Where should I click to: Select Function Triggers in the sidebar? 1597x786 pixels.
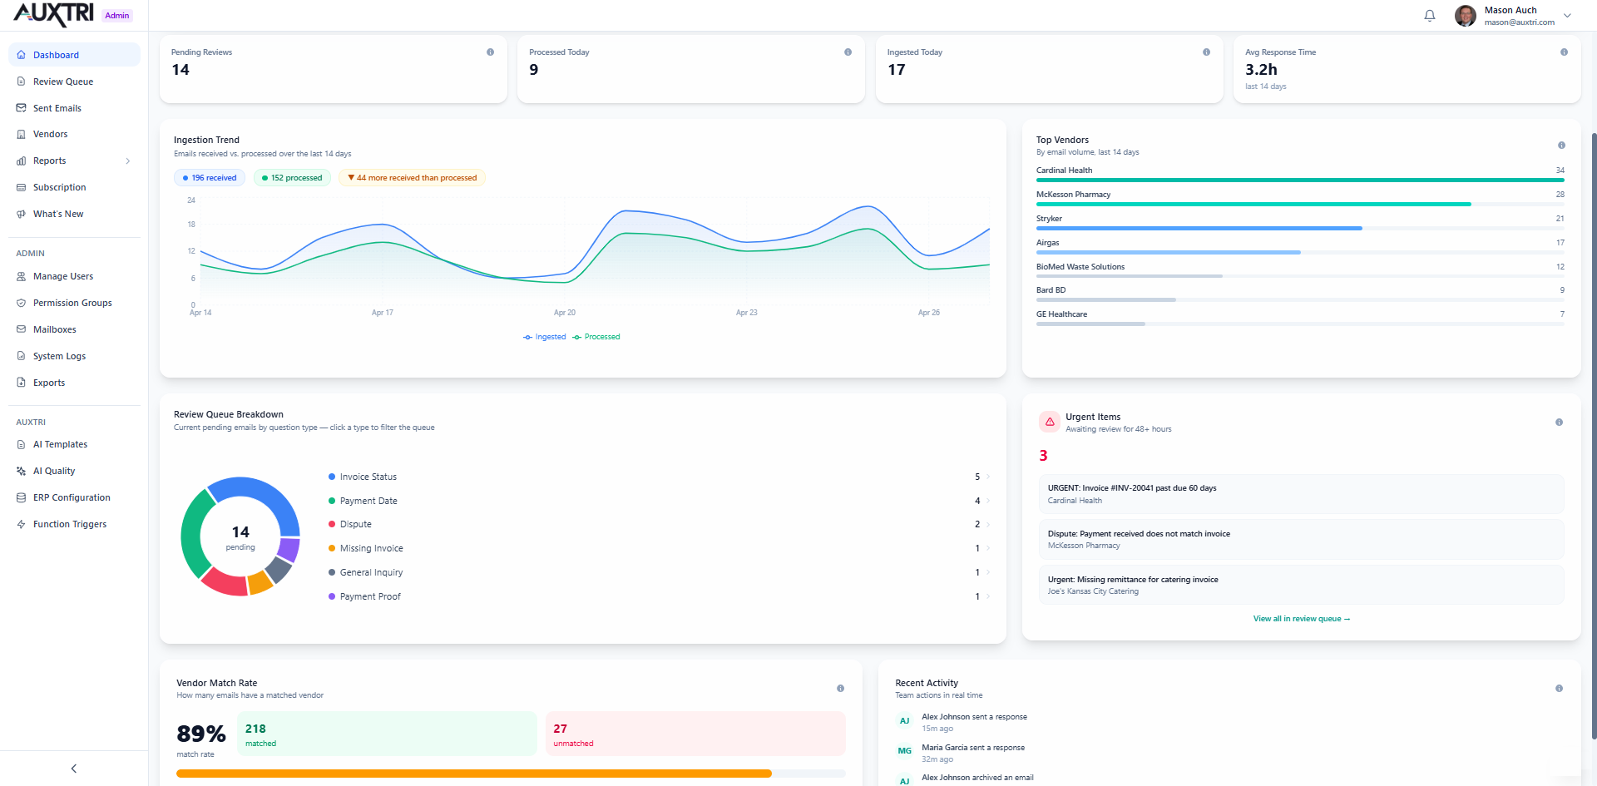pyautogui.click(x=69, y=523)
